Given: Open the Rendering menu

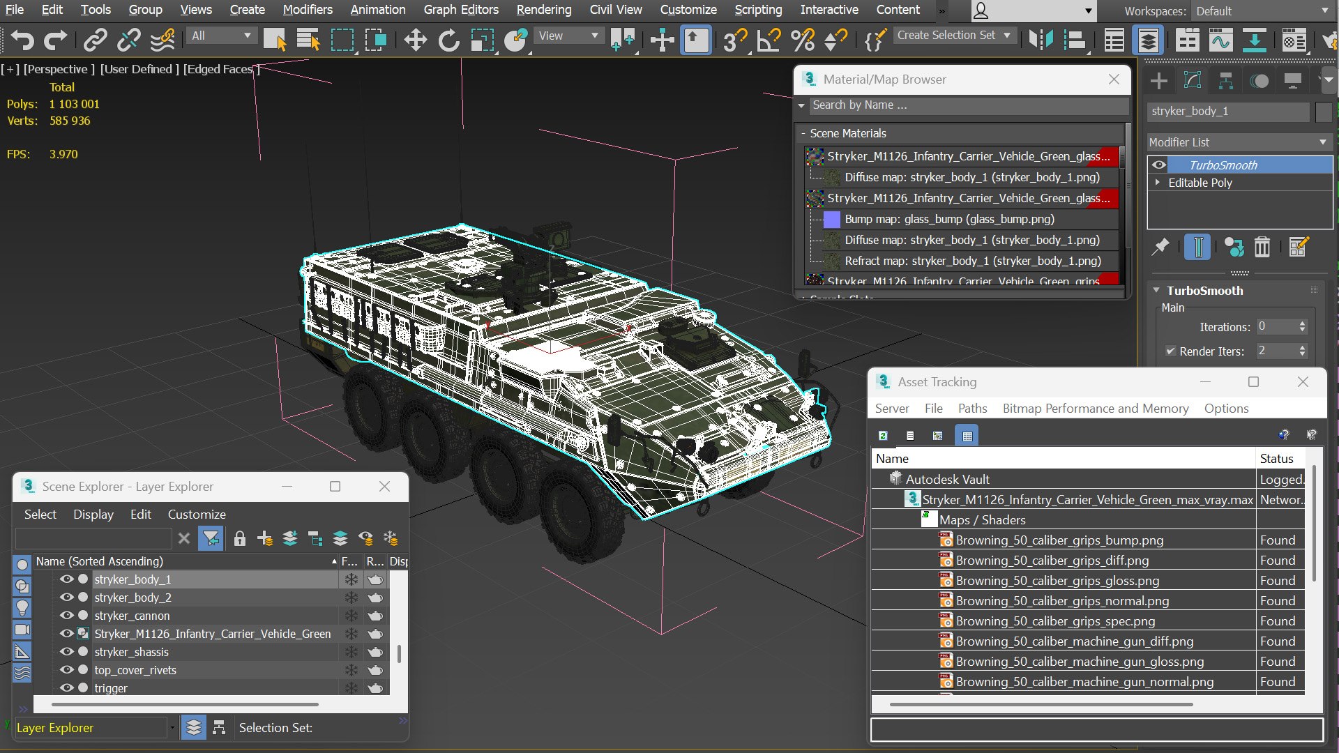Looking at the screenshot, I should pos(544,10).
